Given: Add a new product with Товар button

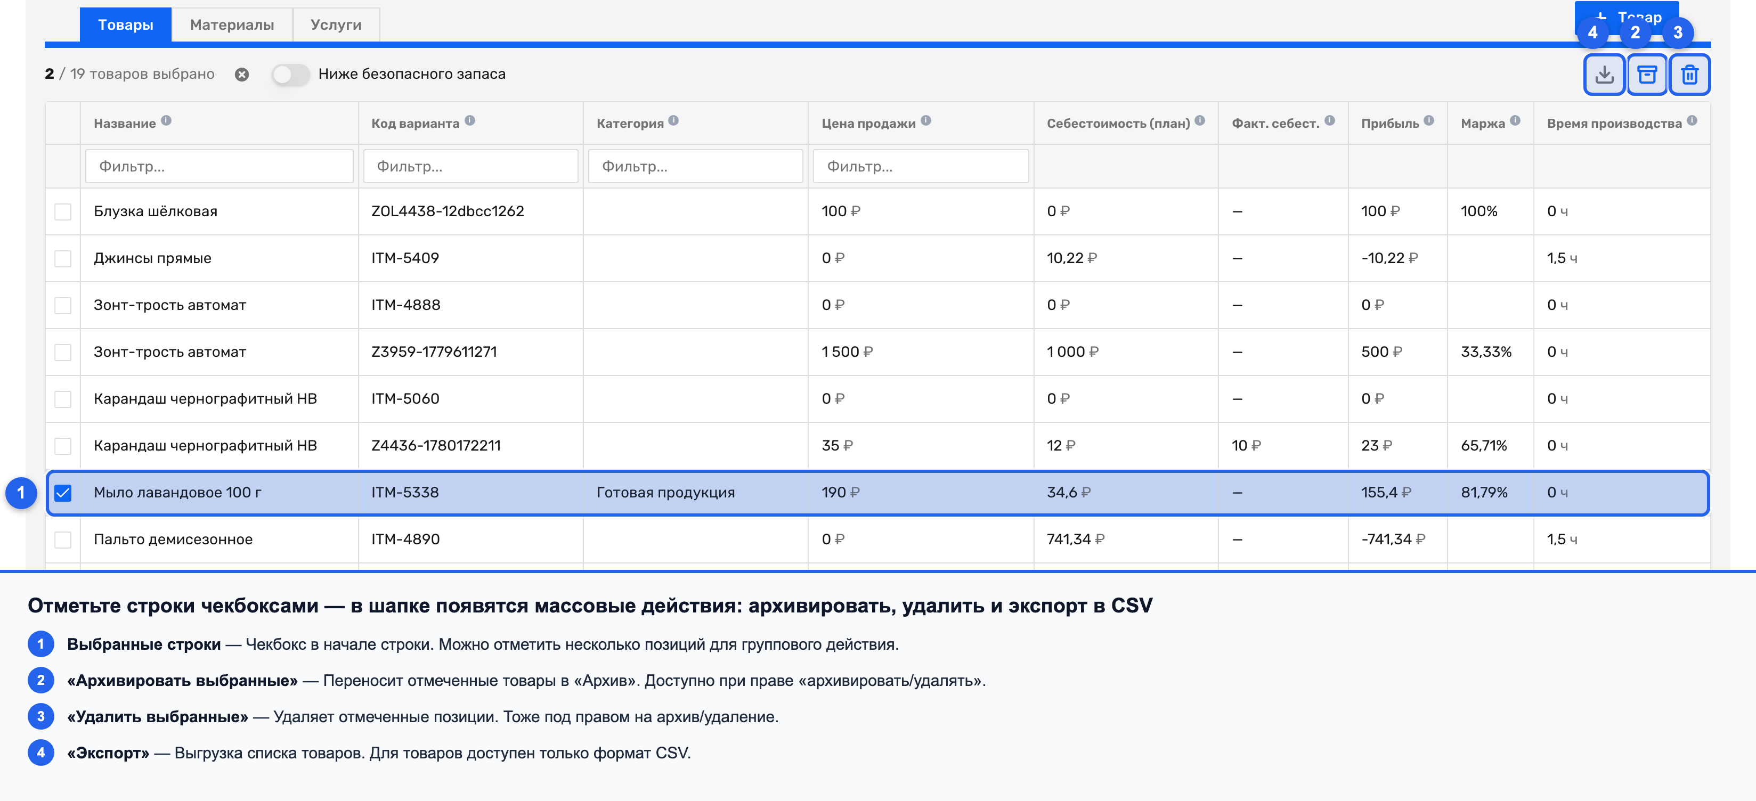Looking at the screenshot, I should click(x=1627, y=18).
